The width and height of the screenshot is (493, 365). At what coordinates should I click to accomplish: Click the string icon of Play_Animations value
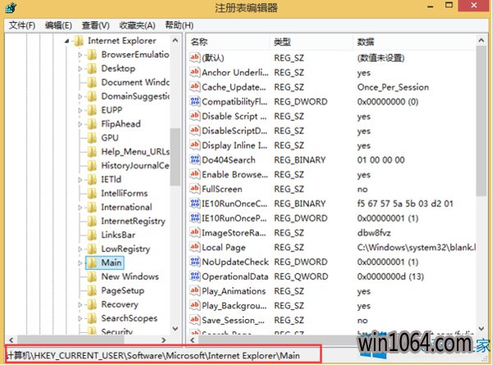[x=195, y=291]
